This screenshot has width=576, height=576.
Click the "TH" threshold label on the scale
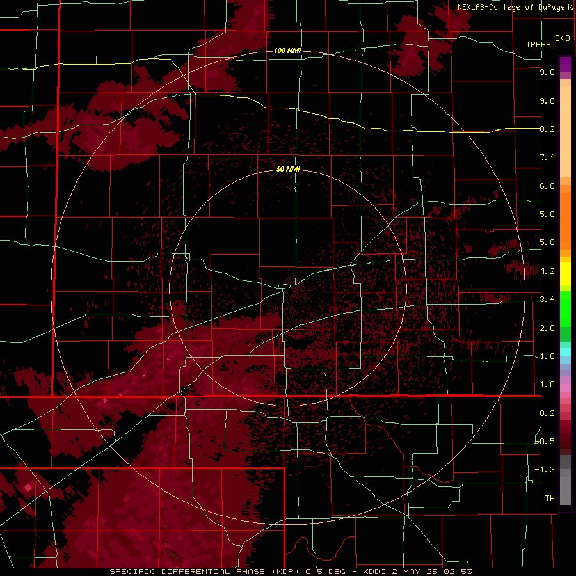point(550,499)
